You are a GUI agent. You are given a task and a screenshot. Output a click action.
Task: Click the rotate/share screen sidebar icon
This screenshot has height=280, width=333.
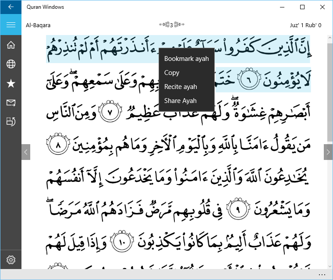pyautogui.click(x=11, y=122)
